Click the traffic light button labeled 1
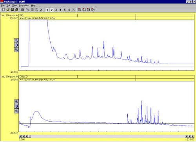This screenshot has height=142, width=196. coord(80,10)
